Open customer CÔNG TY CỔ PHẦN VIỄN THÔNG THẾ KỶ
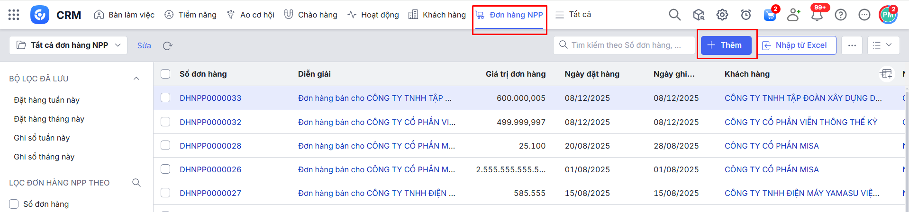The width and height of the screenshot is (909, 212). pos(801,122)
